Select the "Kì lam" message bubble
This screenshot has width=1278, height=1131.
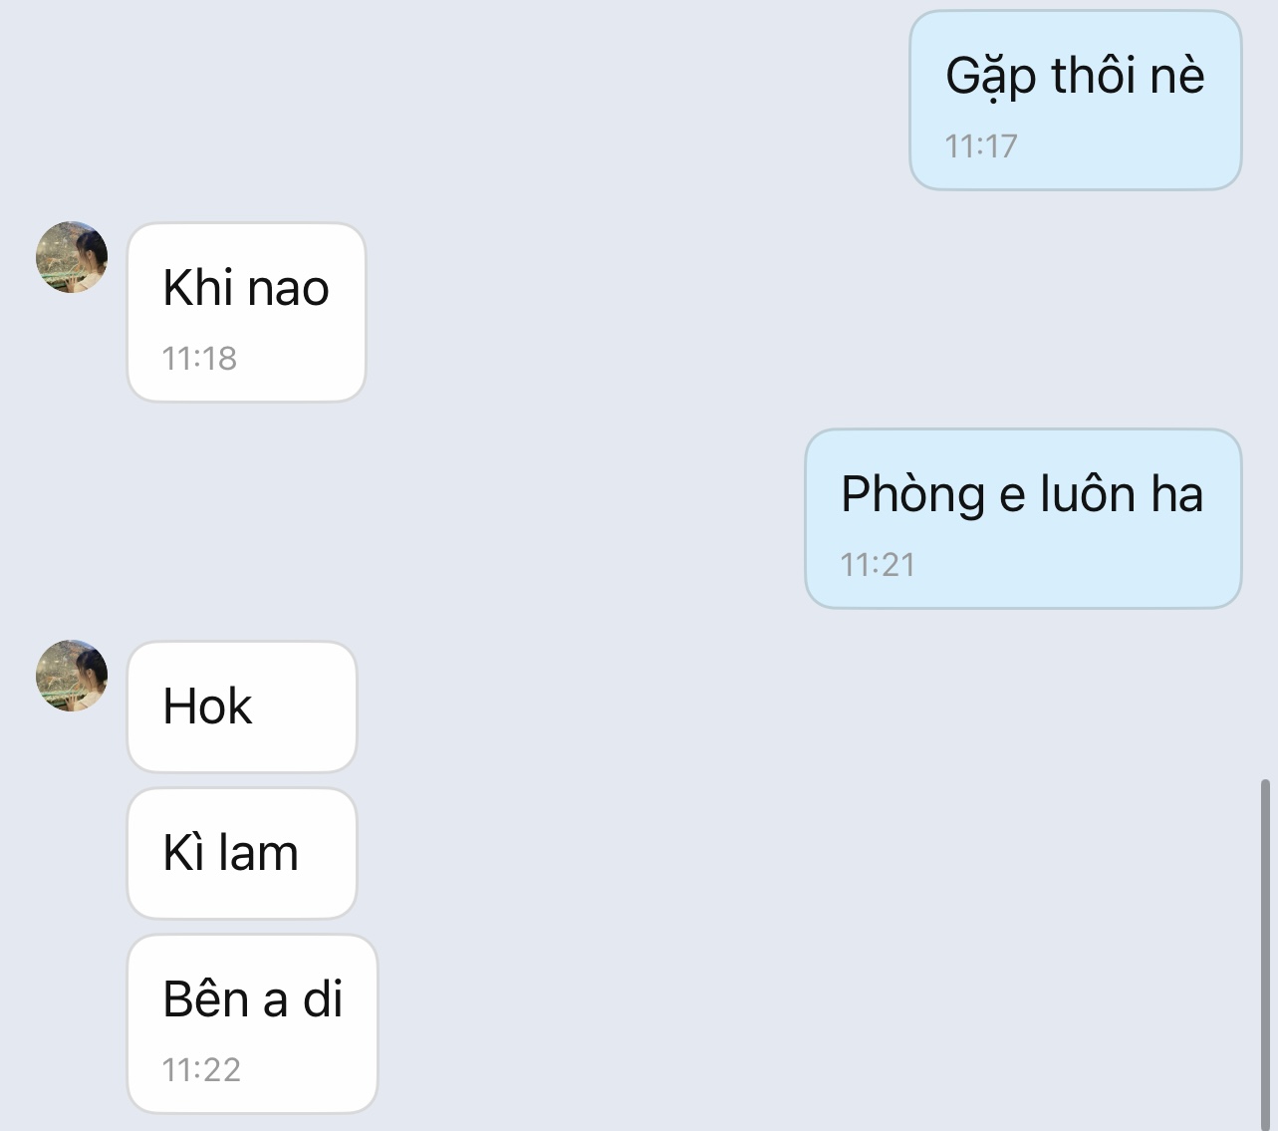click(x=241, y=853)
